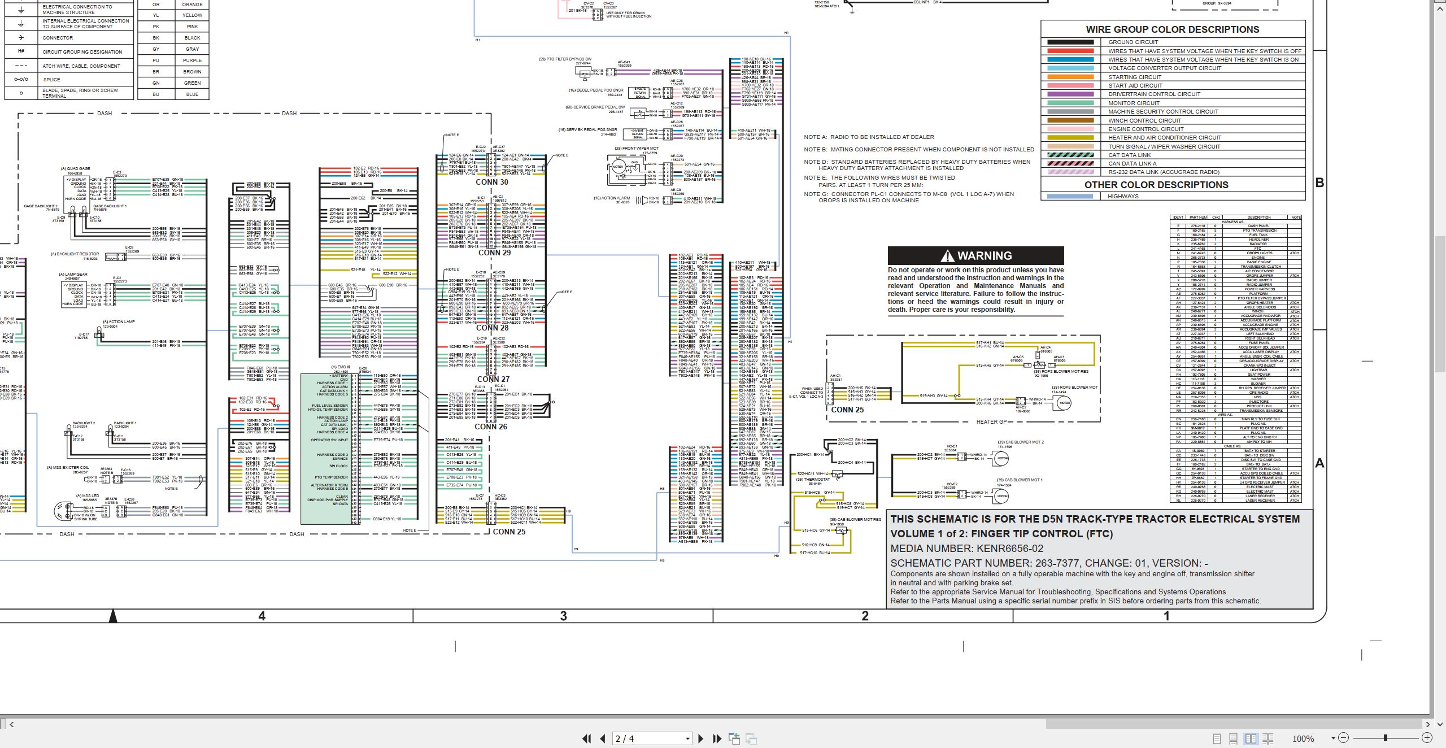The image size is (1446, 748).
Task: Click 'NOTE G: CONNECTOR PL-C1' text
Action: pyautogui.click(x=909, y=197)
